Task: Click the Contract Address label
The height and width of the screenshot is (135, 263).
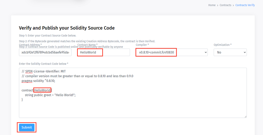Action: (30, 45)
